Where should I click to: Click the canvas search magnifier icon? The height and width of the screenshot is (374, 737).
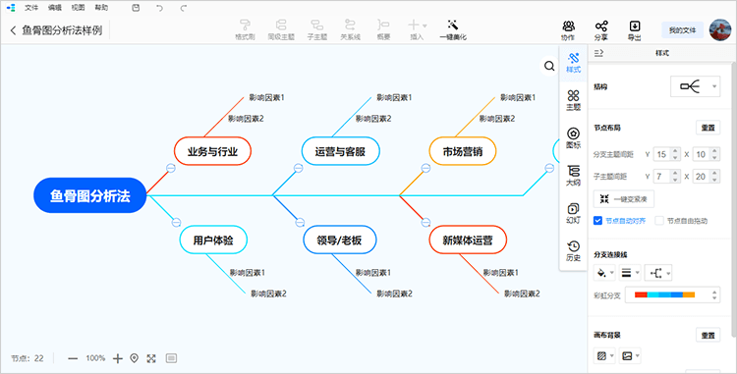coord(549,66)
